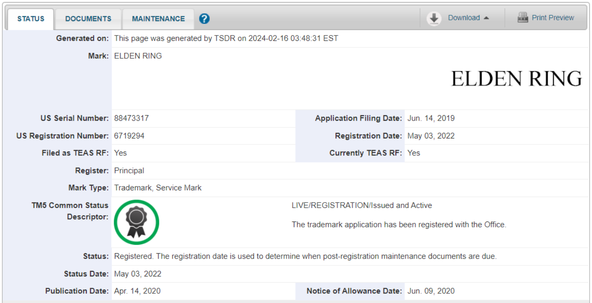Open the MAINTENANCE tab
The image size is (592, 303).
pos(159,19)
